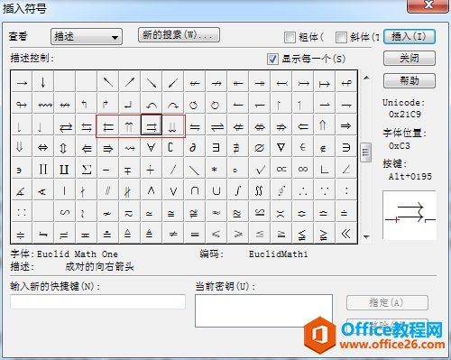Click the 关闭 button
Viewport: 451px width, 360px height.
click(x=410, y=59)
